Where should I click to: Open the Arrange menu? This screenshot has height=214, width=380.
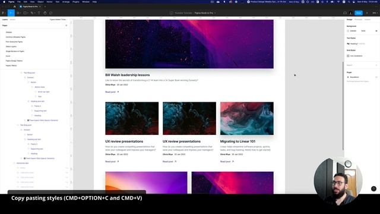tap(66, 2)
